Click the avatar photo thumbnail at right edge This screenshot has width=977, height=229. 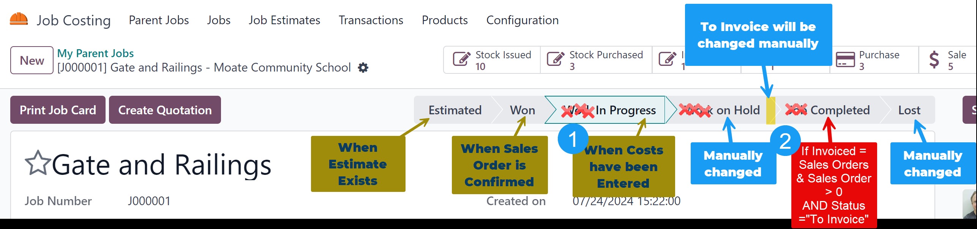970,204
